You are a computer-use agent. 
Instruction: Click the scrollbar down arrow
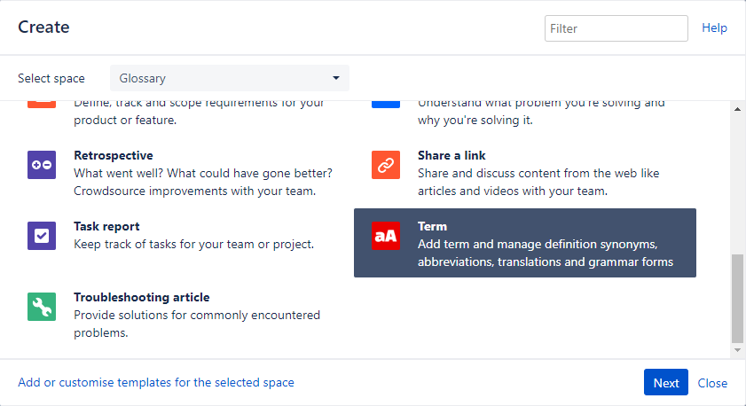click(x=737, y=351)
